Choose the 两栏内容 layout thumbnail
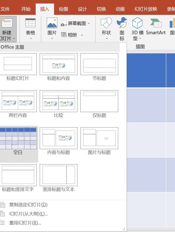The image size is (175, 232). [18, 101]
